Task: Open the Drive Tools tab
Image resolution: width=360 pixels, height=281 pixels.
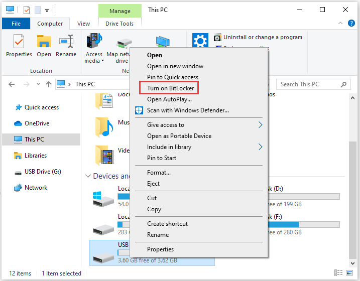Action: 119,24
